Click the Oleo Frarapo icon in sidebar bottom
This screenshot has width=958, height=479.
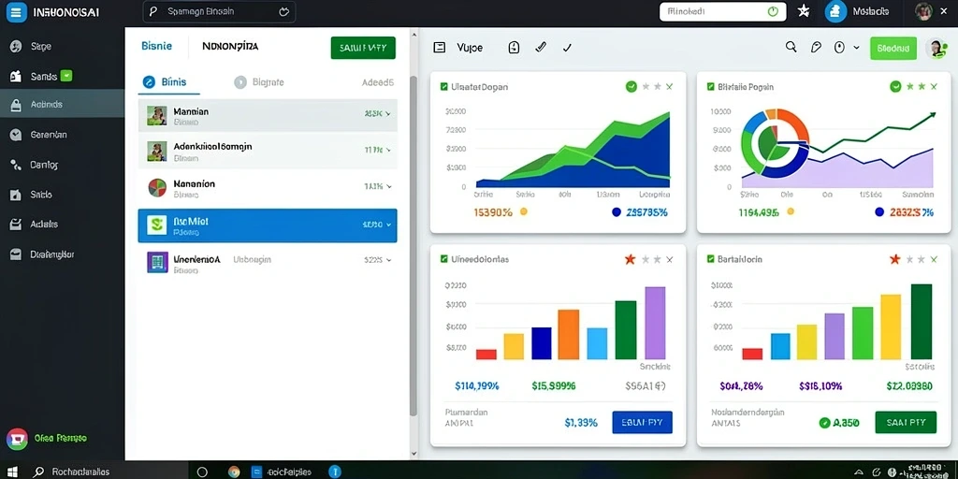click(x=17, y=439)
